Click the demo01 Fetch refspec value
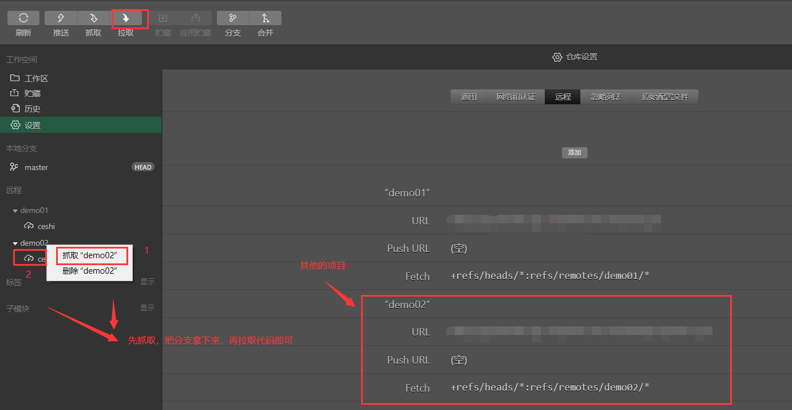 pyautogui.click(x=550, y=276)
